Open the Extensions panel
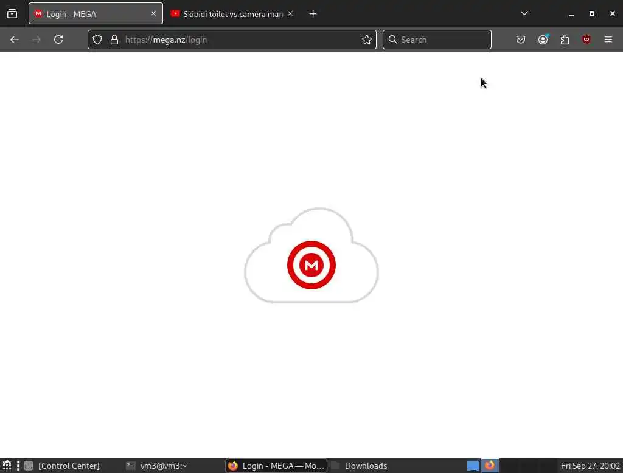Screen dimensions: 623x473 (565, 40)
